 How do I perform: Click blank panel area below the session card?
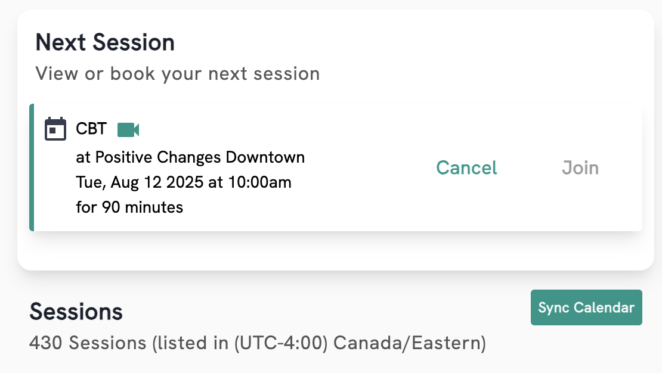click(334, 251)
